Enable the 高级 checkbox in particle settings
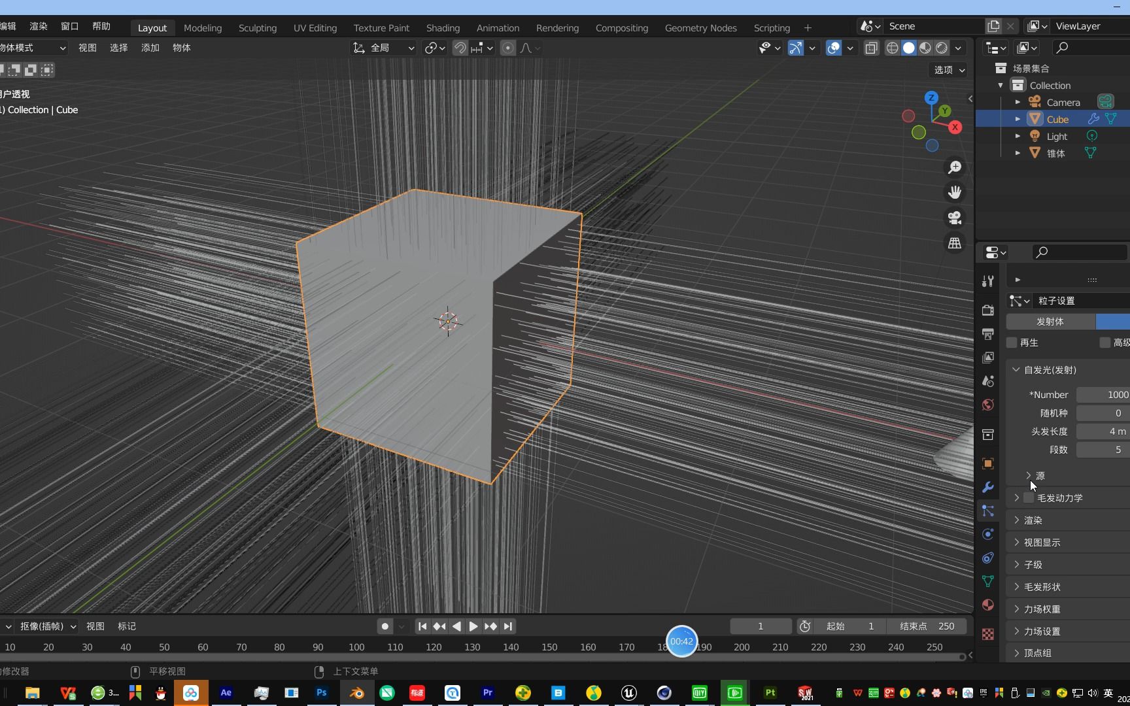1130x706 pixels. click(1105, 342)
